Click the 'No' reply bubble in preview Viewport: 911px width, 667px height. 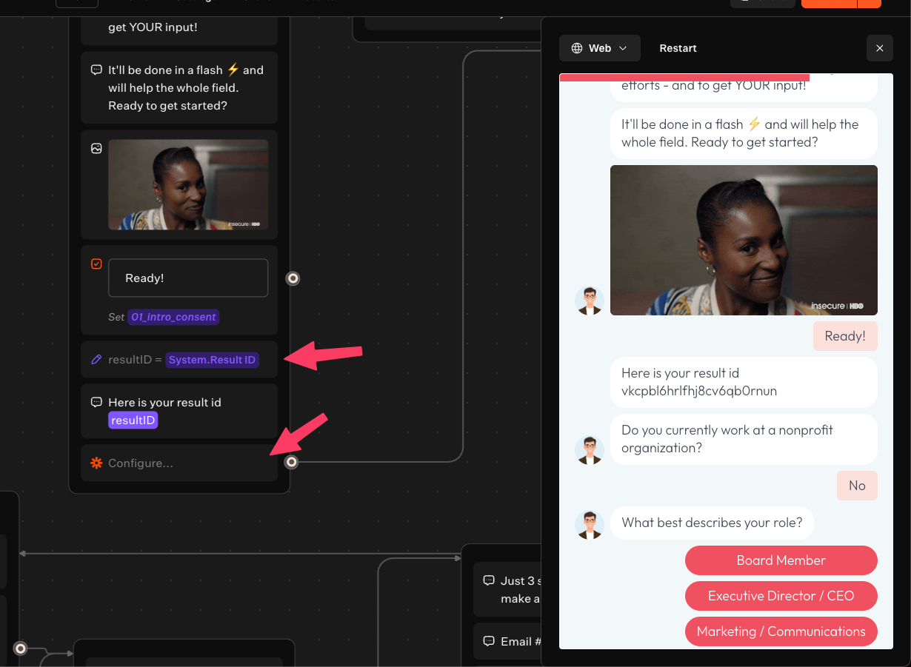tap(857, 486)
